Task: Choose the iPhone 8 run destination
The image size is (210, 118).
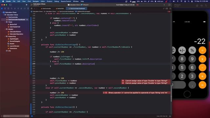Action: coord(85,5)
